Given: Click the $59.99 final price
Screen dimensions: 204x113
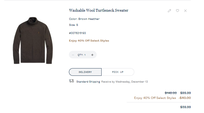Looking at the screenshot, I should [x=185, y=107].
